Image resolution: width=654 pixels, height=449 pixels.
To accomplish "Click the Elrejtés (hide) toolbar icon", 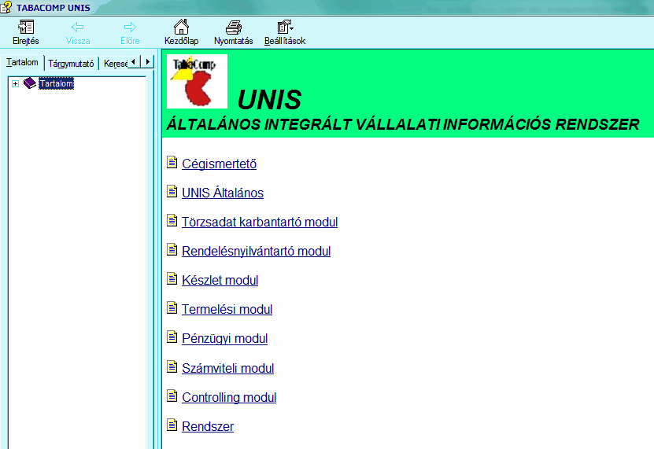I will [26, 28].
